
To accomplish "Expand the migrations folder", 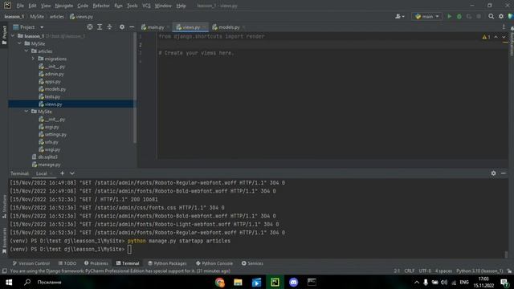I will pos(33,59).
